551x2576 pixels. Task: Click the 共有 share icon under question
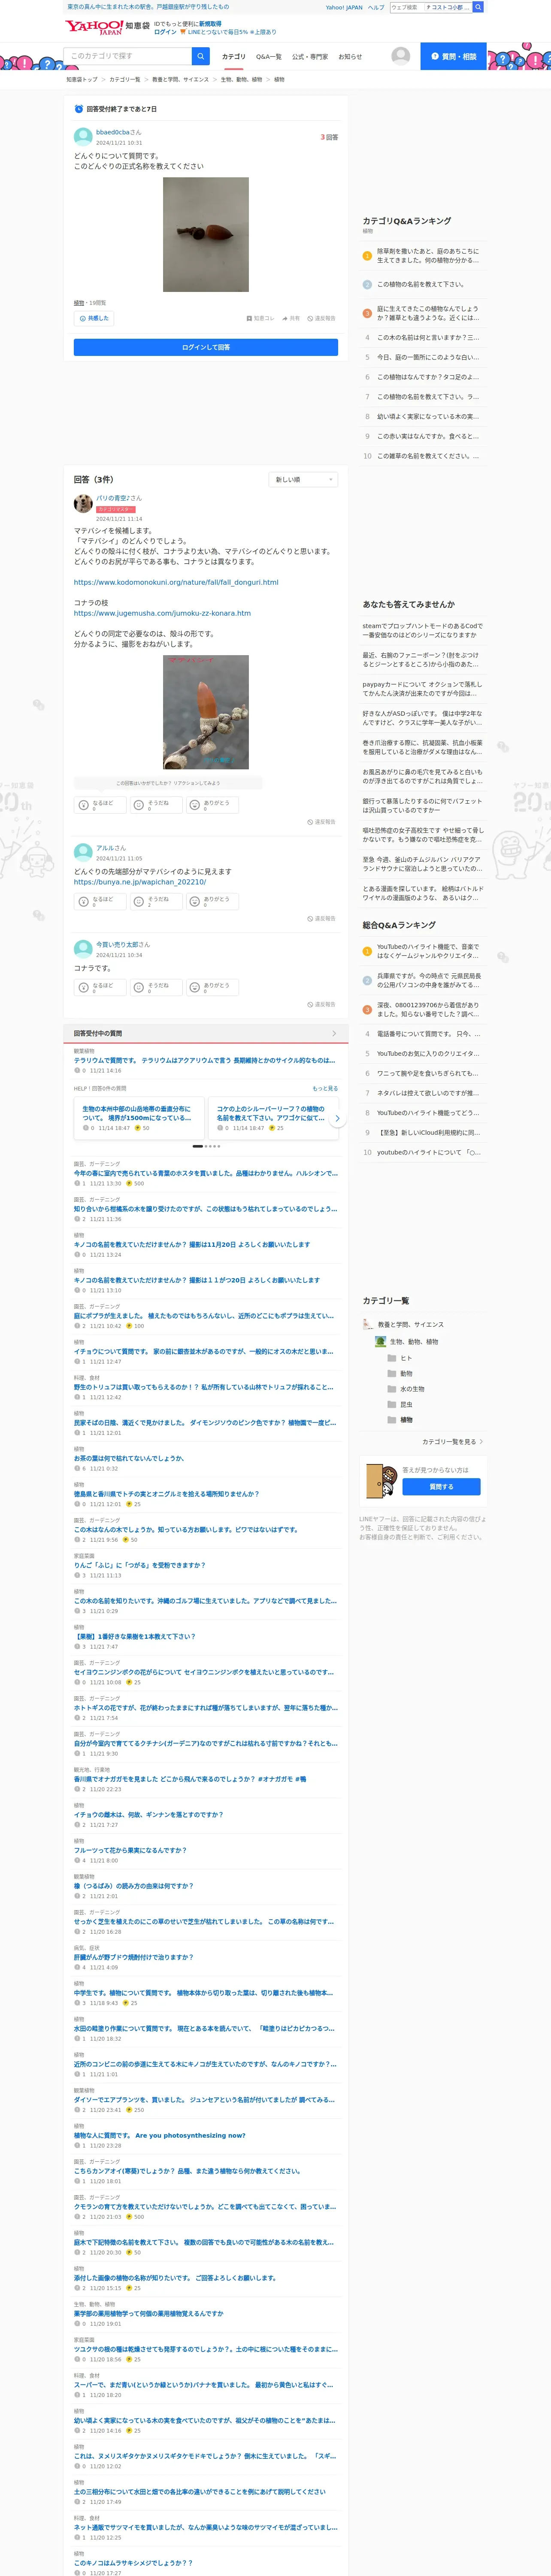click(291, 318)
